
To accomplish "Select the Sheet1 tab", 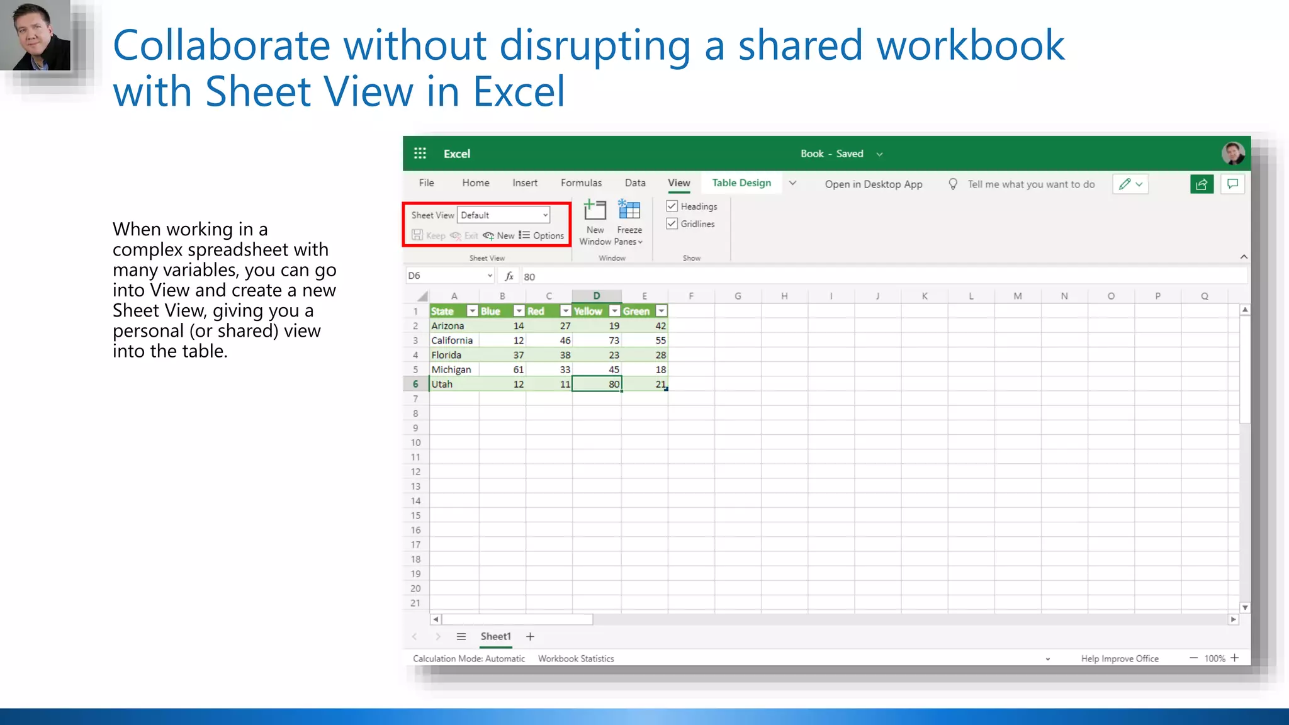I will [x=495, y=636].
